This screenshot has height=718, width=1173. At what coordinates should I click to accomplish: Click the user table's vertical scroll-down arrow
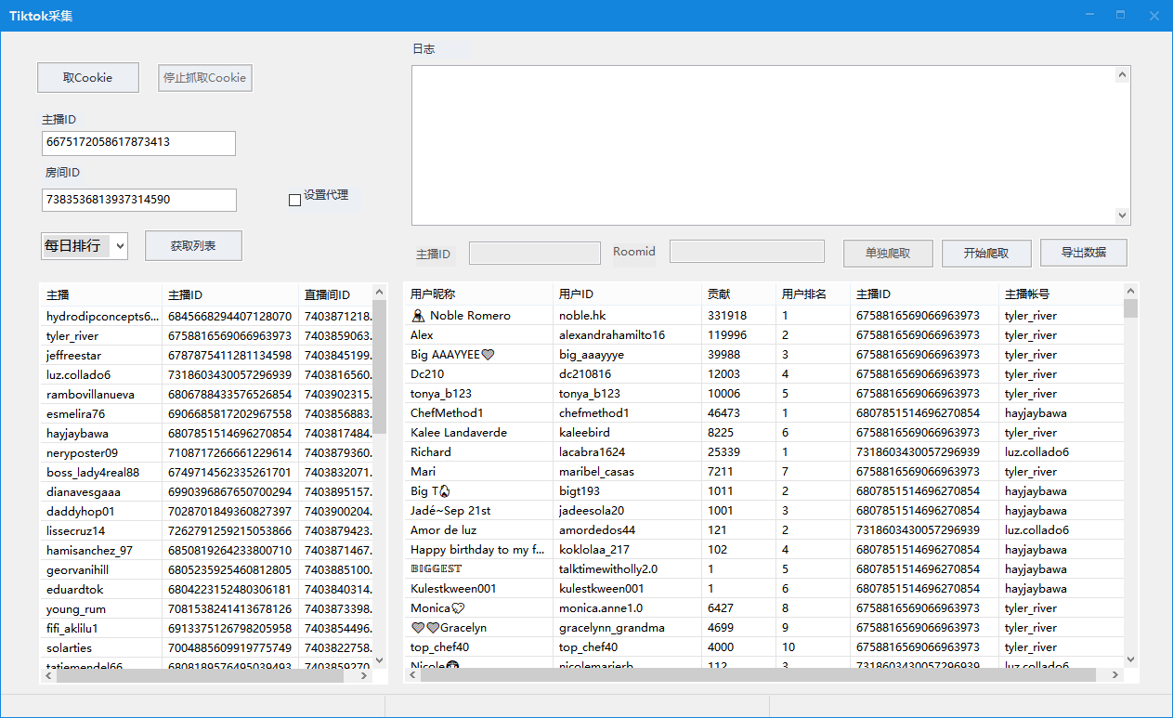point(1130,659)
